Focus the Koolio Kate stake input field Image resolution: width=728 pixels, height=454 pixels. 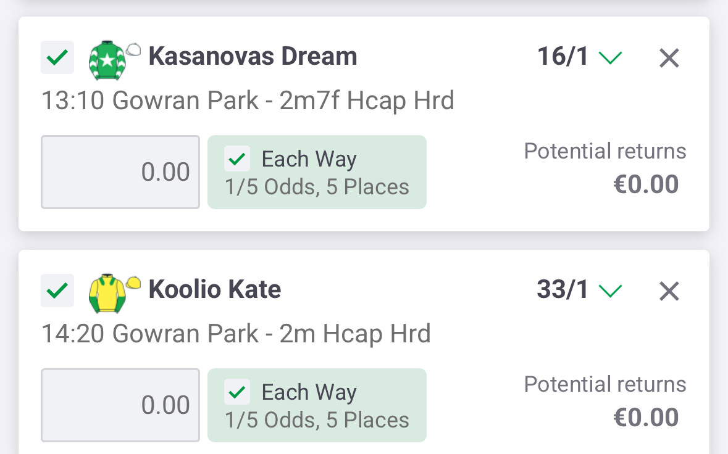click(120, 405)
